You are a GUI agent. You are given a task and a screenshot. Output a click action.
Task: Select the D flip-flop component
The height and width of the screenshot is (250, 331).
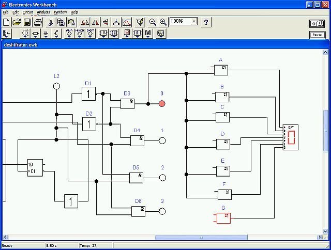[x=35, y=168]
